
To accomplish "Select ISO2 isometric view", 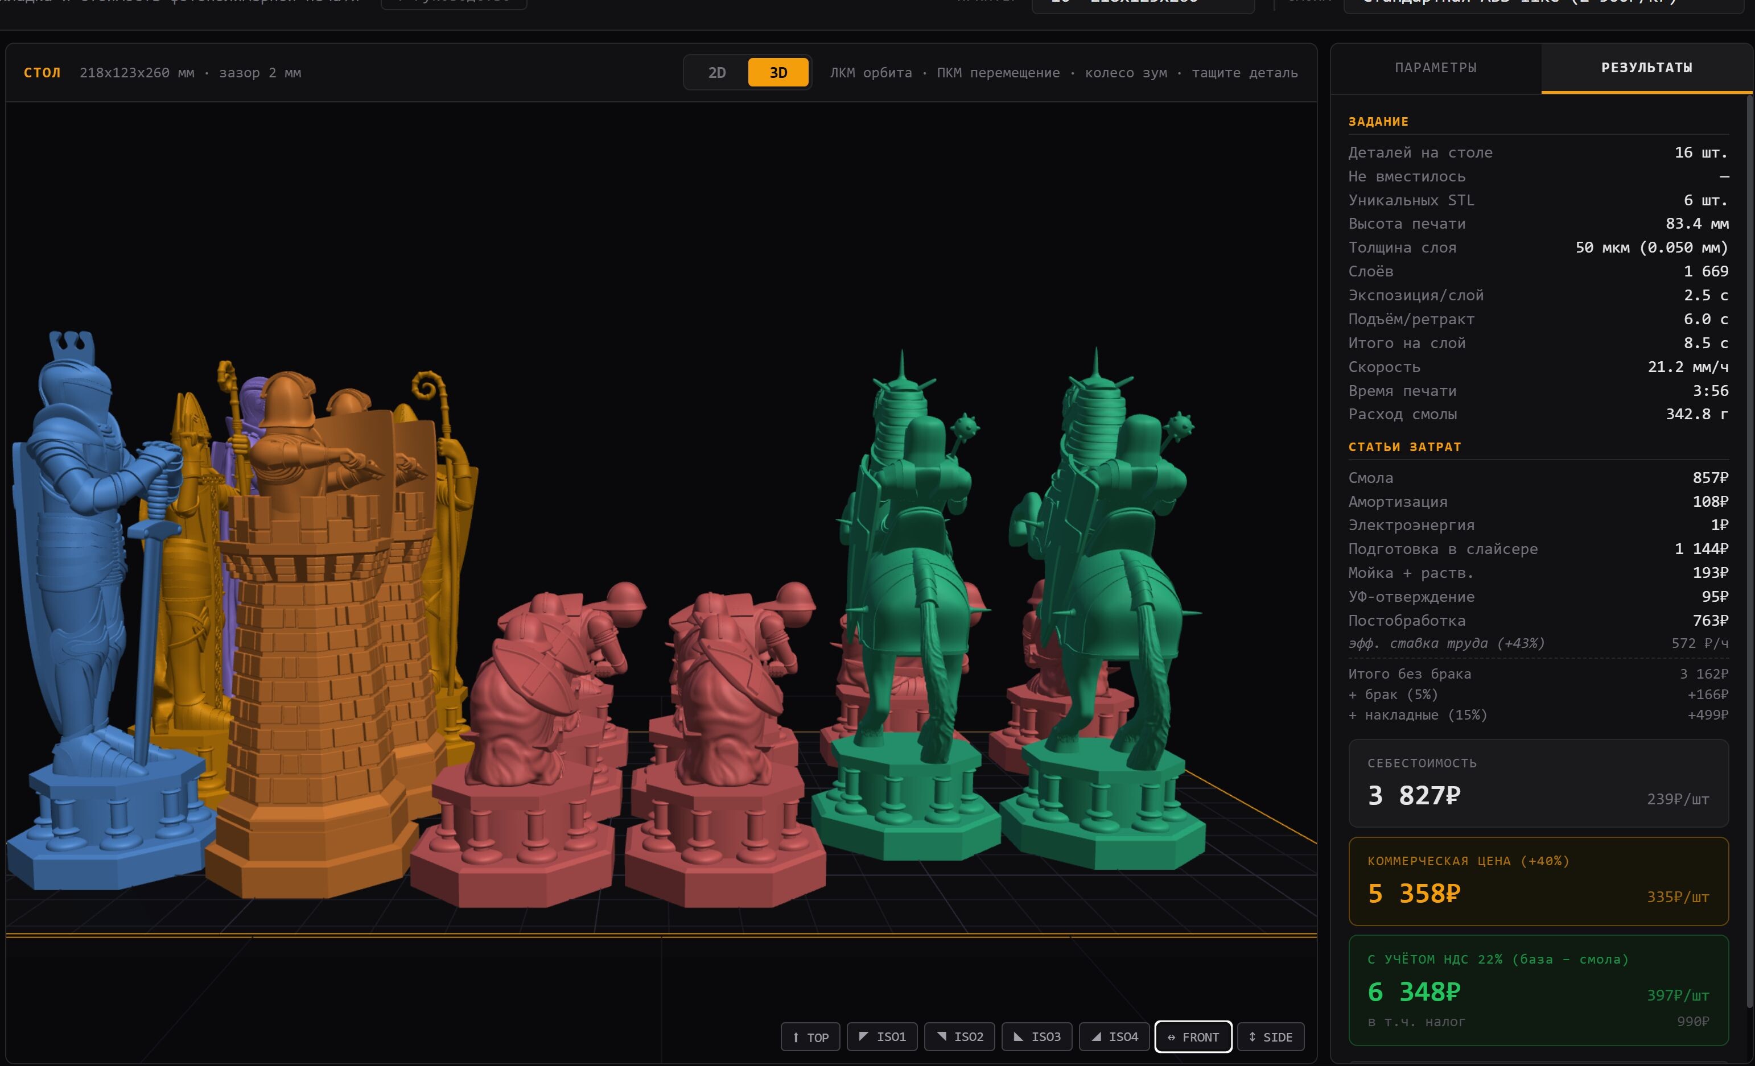I will click(x=959, y=1037).
